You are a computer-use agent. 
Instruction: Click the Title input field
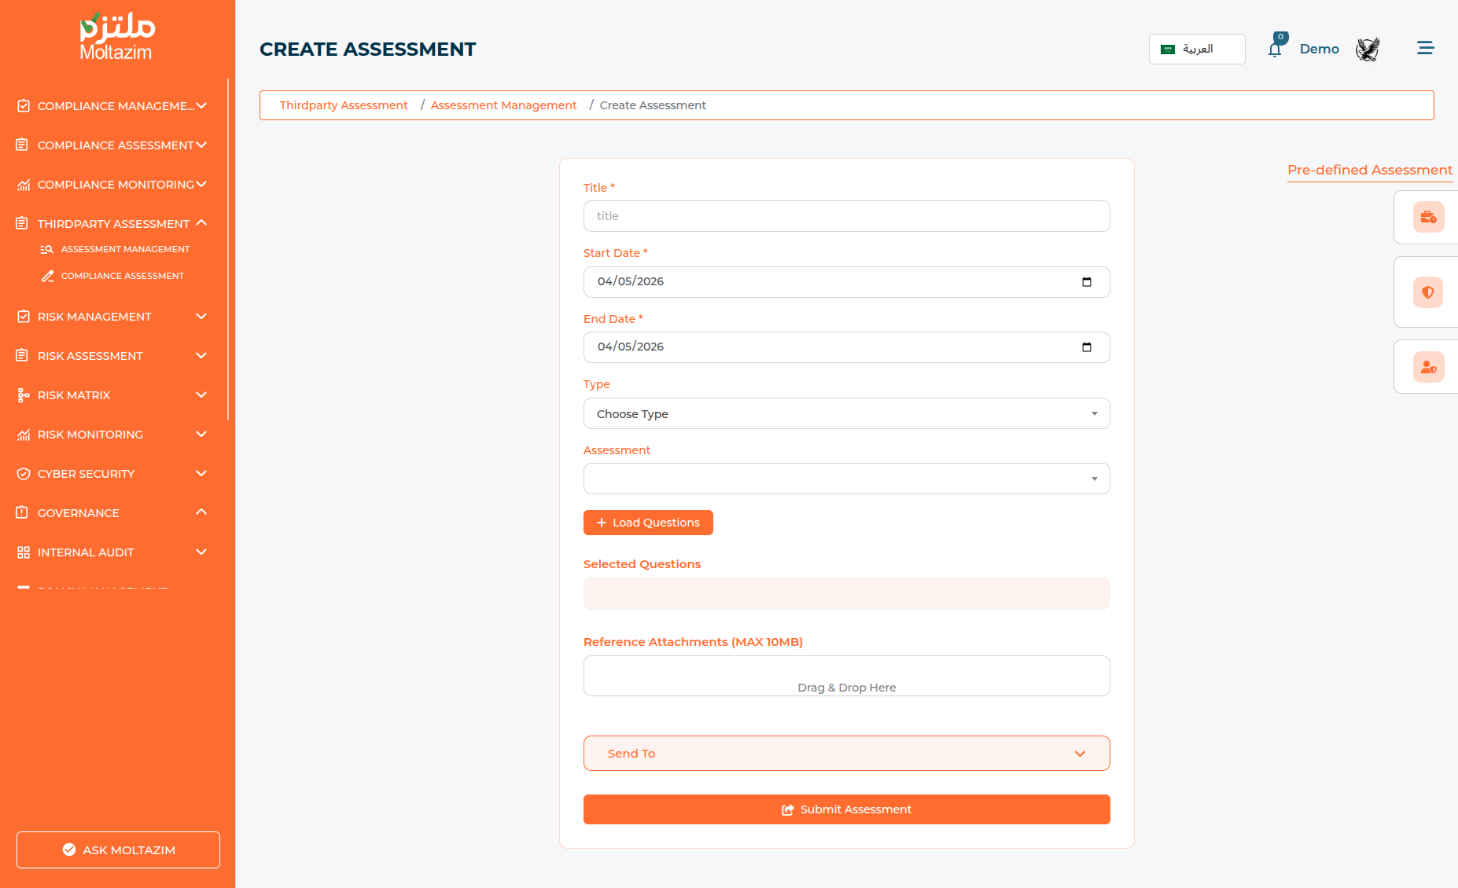pyautogui.click(x=846, y=216)
